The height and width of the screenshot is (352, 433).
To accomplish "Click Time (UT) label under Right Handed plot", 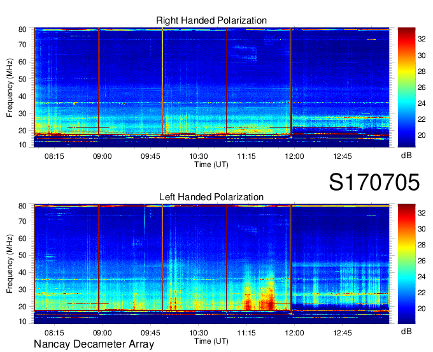I will tap(211, 165).
